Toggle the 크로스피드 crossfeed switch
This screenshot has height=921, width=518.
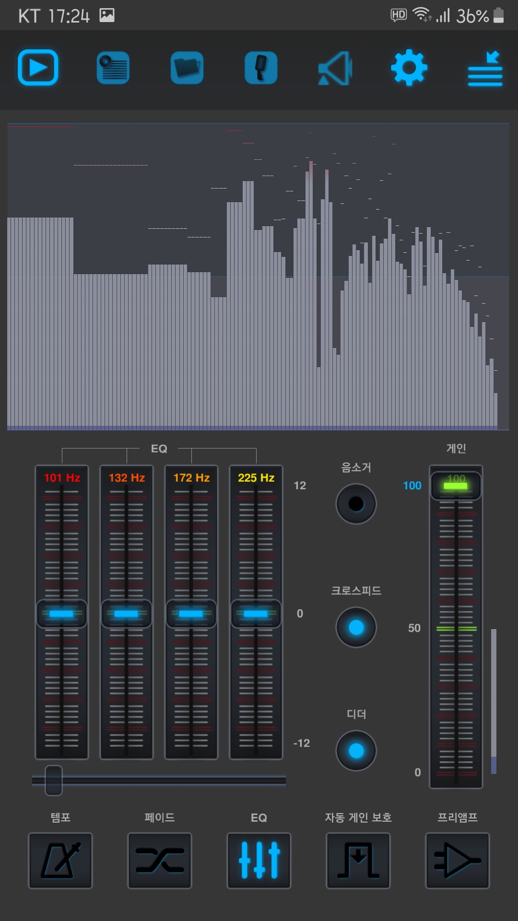356,627
